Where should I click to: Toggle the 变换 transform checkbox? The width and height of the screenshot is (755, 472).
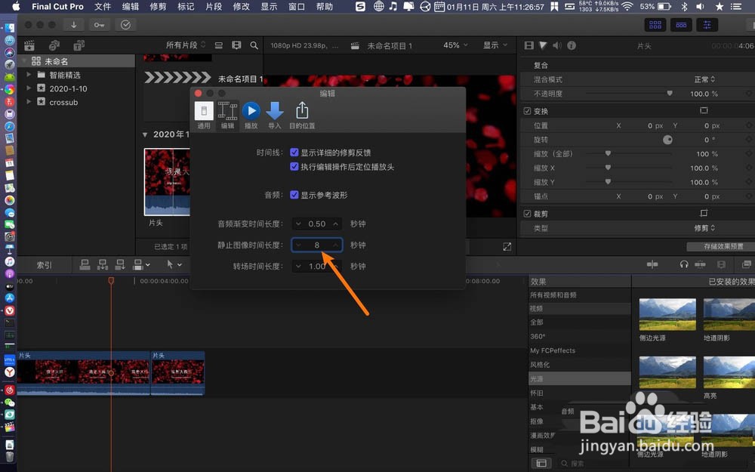[527, 111]
